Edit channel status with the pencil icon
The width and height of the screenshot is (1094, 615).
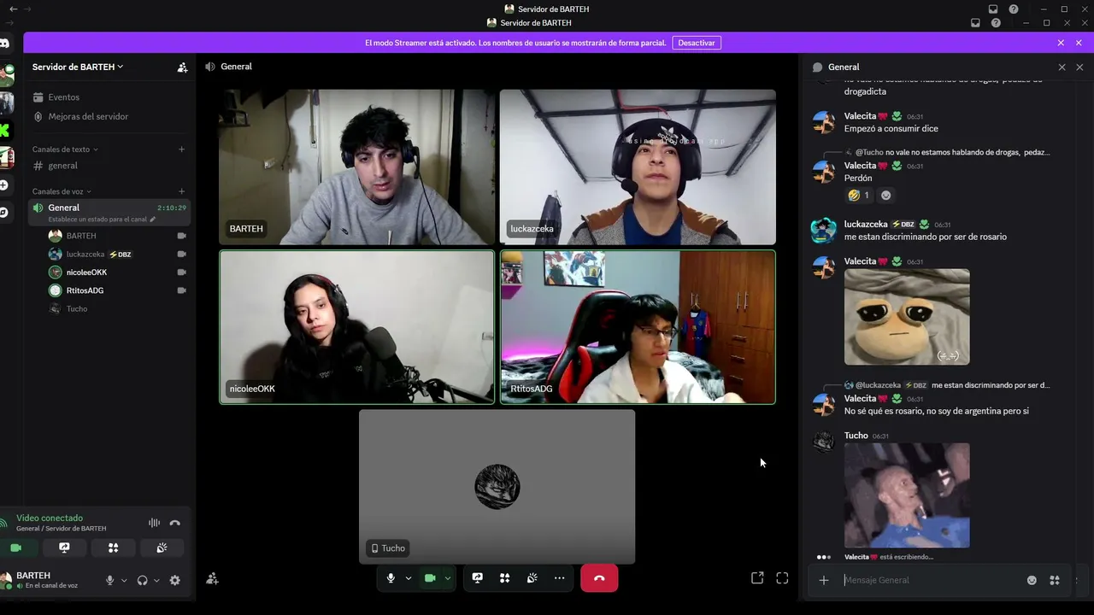pyautogui.click(x=153, y=220)
